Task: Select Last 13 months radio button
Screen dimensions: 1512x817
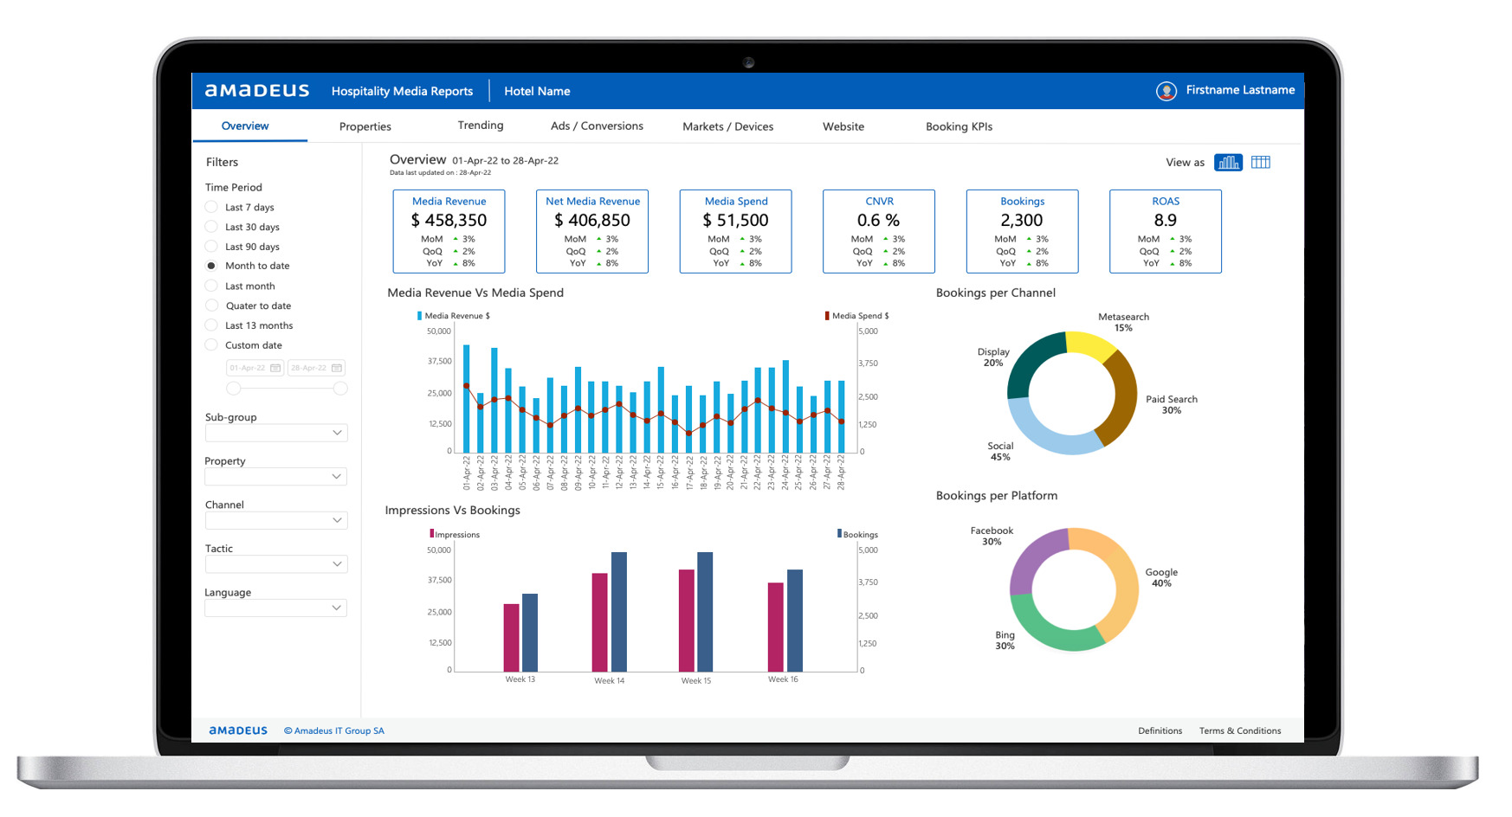Action: [211, 325]
